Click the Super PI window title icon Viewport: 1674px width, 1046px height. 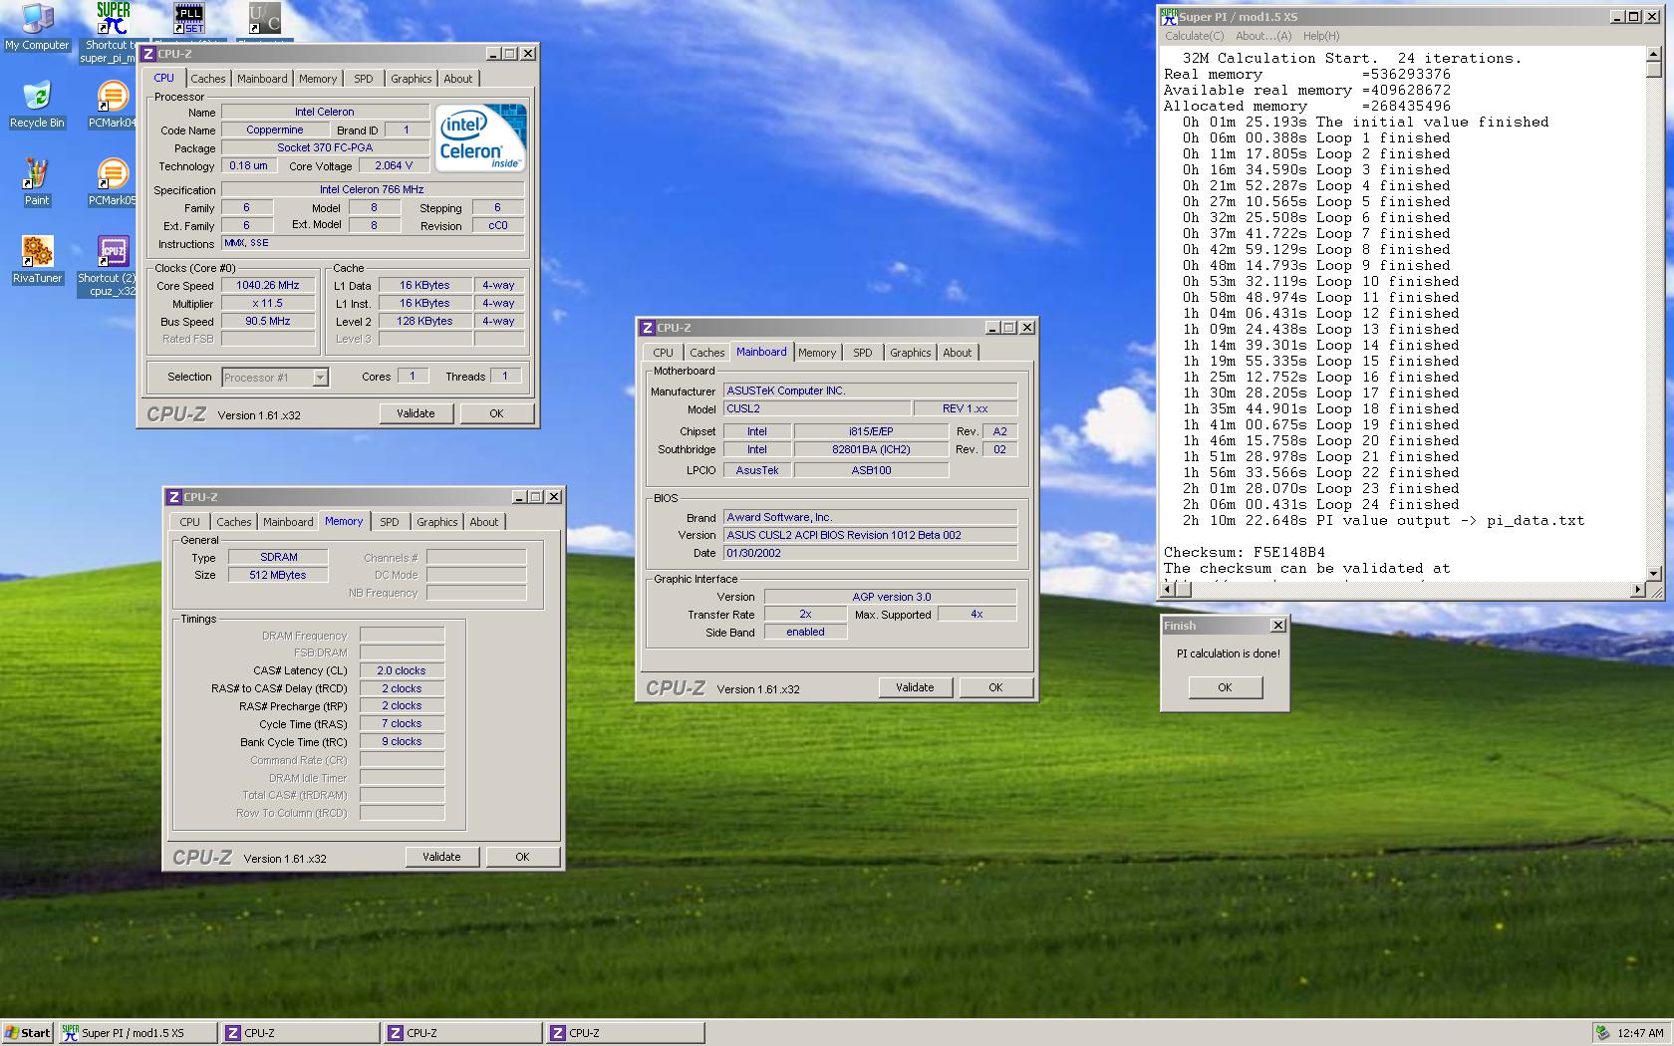[1169, 16]
